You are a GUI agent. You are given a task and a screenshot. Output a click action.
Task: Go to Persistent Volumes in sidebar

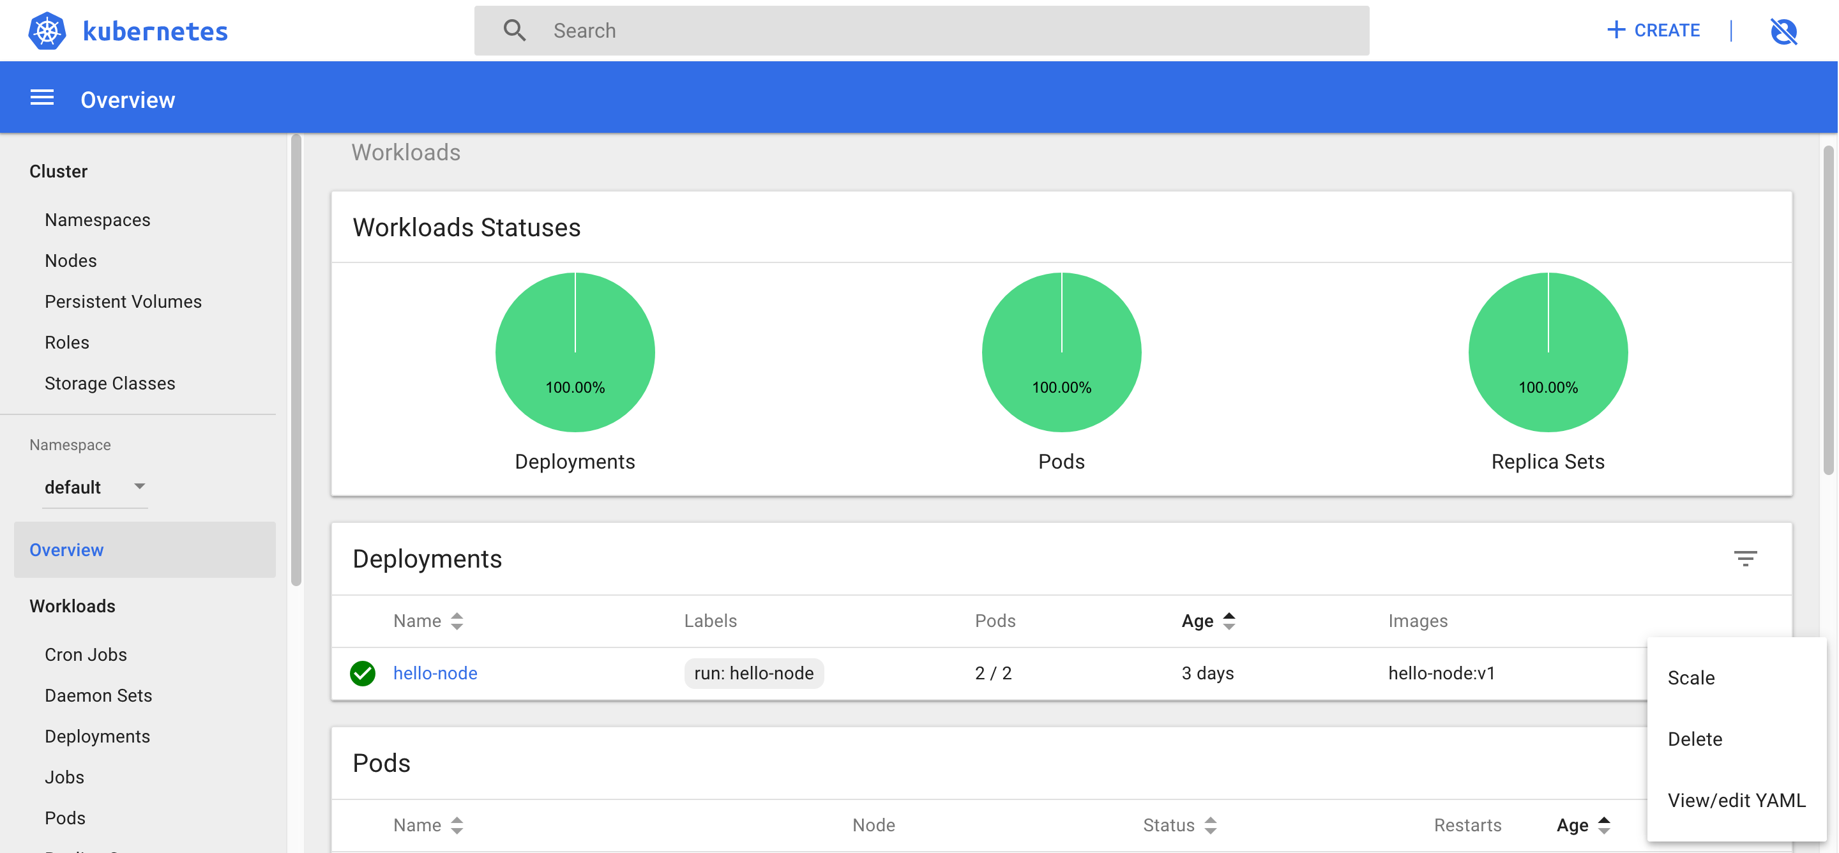123,301
